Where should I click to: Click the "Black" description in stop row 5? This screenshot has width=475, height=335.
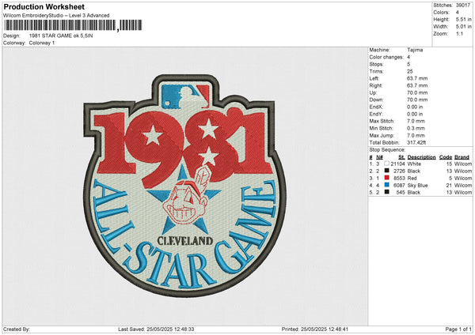tap(414, 192)
